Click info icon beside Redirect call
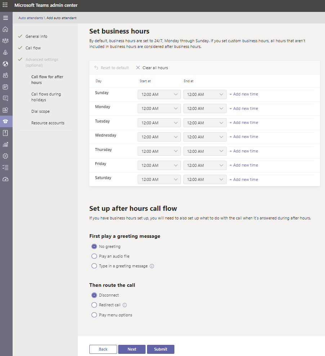Image resolution: width=325 pixels, height=356 pixels. click(125, 305)
